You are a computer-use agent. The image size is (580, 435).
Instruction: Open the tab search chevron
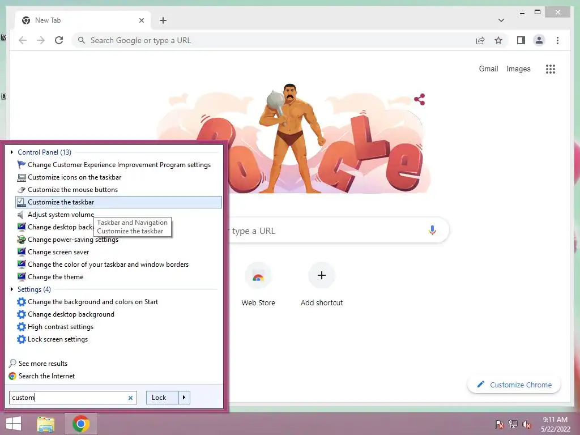click(x=501, y=20)
